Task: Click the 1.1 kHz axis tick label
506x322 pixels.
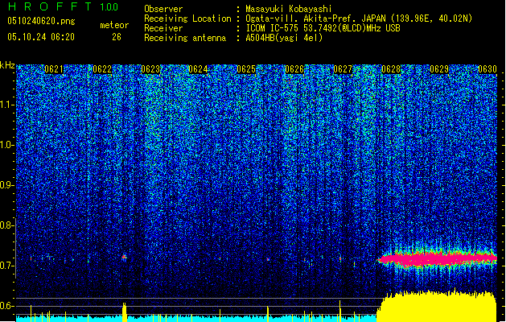Action: [7, 105]
